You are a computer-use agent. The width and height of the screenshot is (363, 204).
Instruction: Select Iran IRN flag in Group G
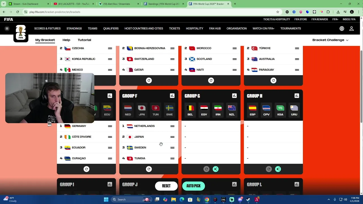218,110
